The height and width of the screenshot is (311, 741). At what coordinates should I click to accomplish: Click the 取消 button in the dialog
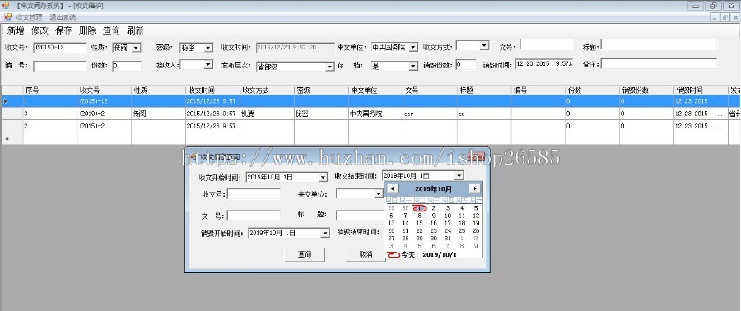click(x=365, y=254)
